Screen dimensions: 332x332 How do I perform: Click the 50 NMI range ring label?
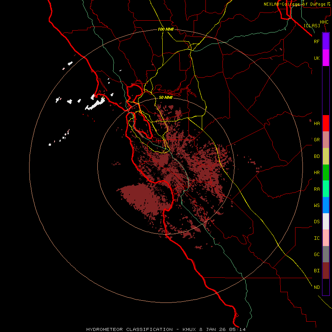point(166,97)
